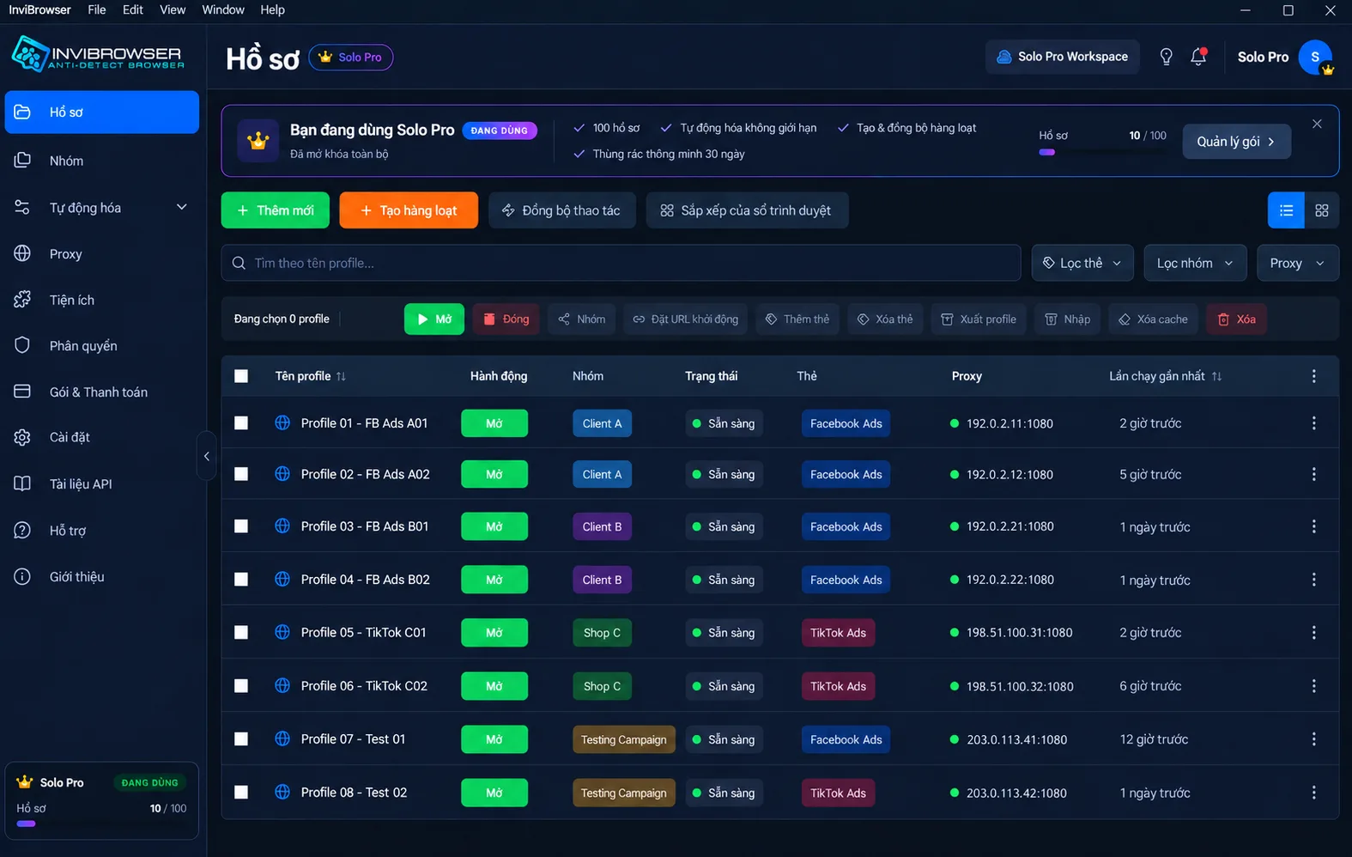
Task: Sort by Lần chạy gần nhất column
Action: pos(1216,376)
